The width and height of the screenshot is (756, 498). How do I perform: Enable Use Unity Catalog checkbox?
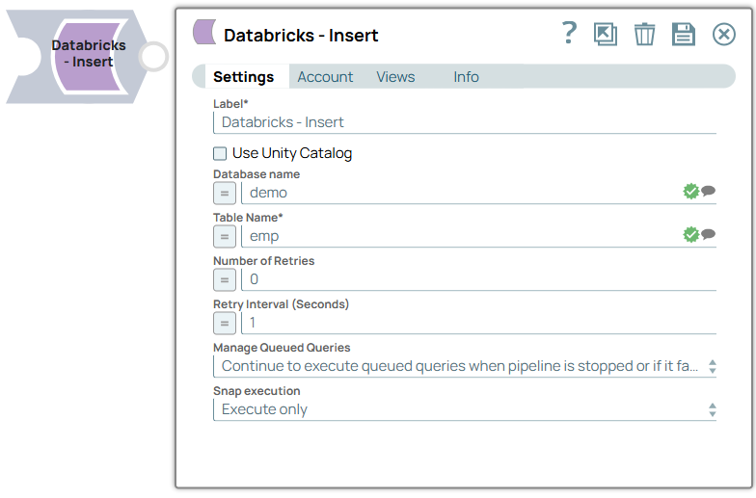click(221, 153)
